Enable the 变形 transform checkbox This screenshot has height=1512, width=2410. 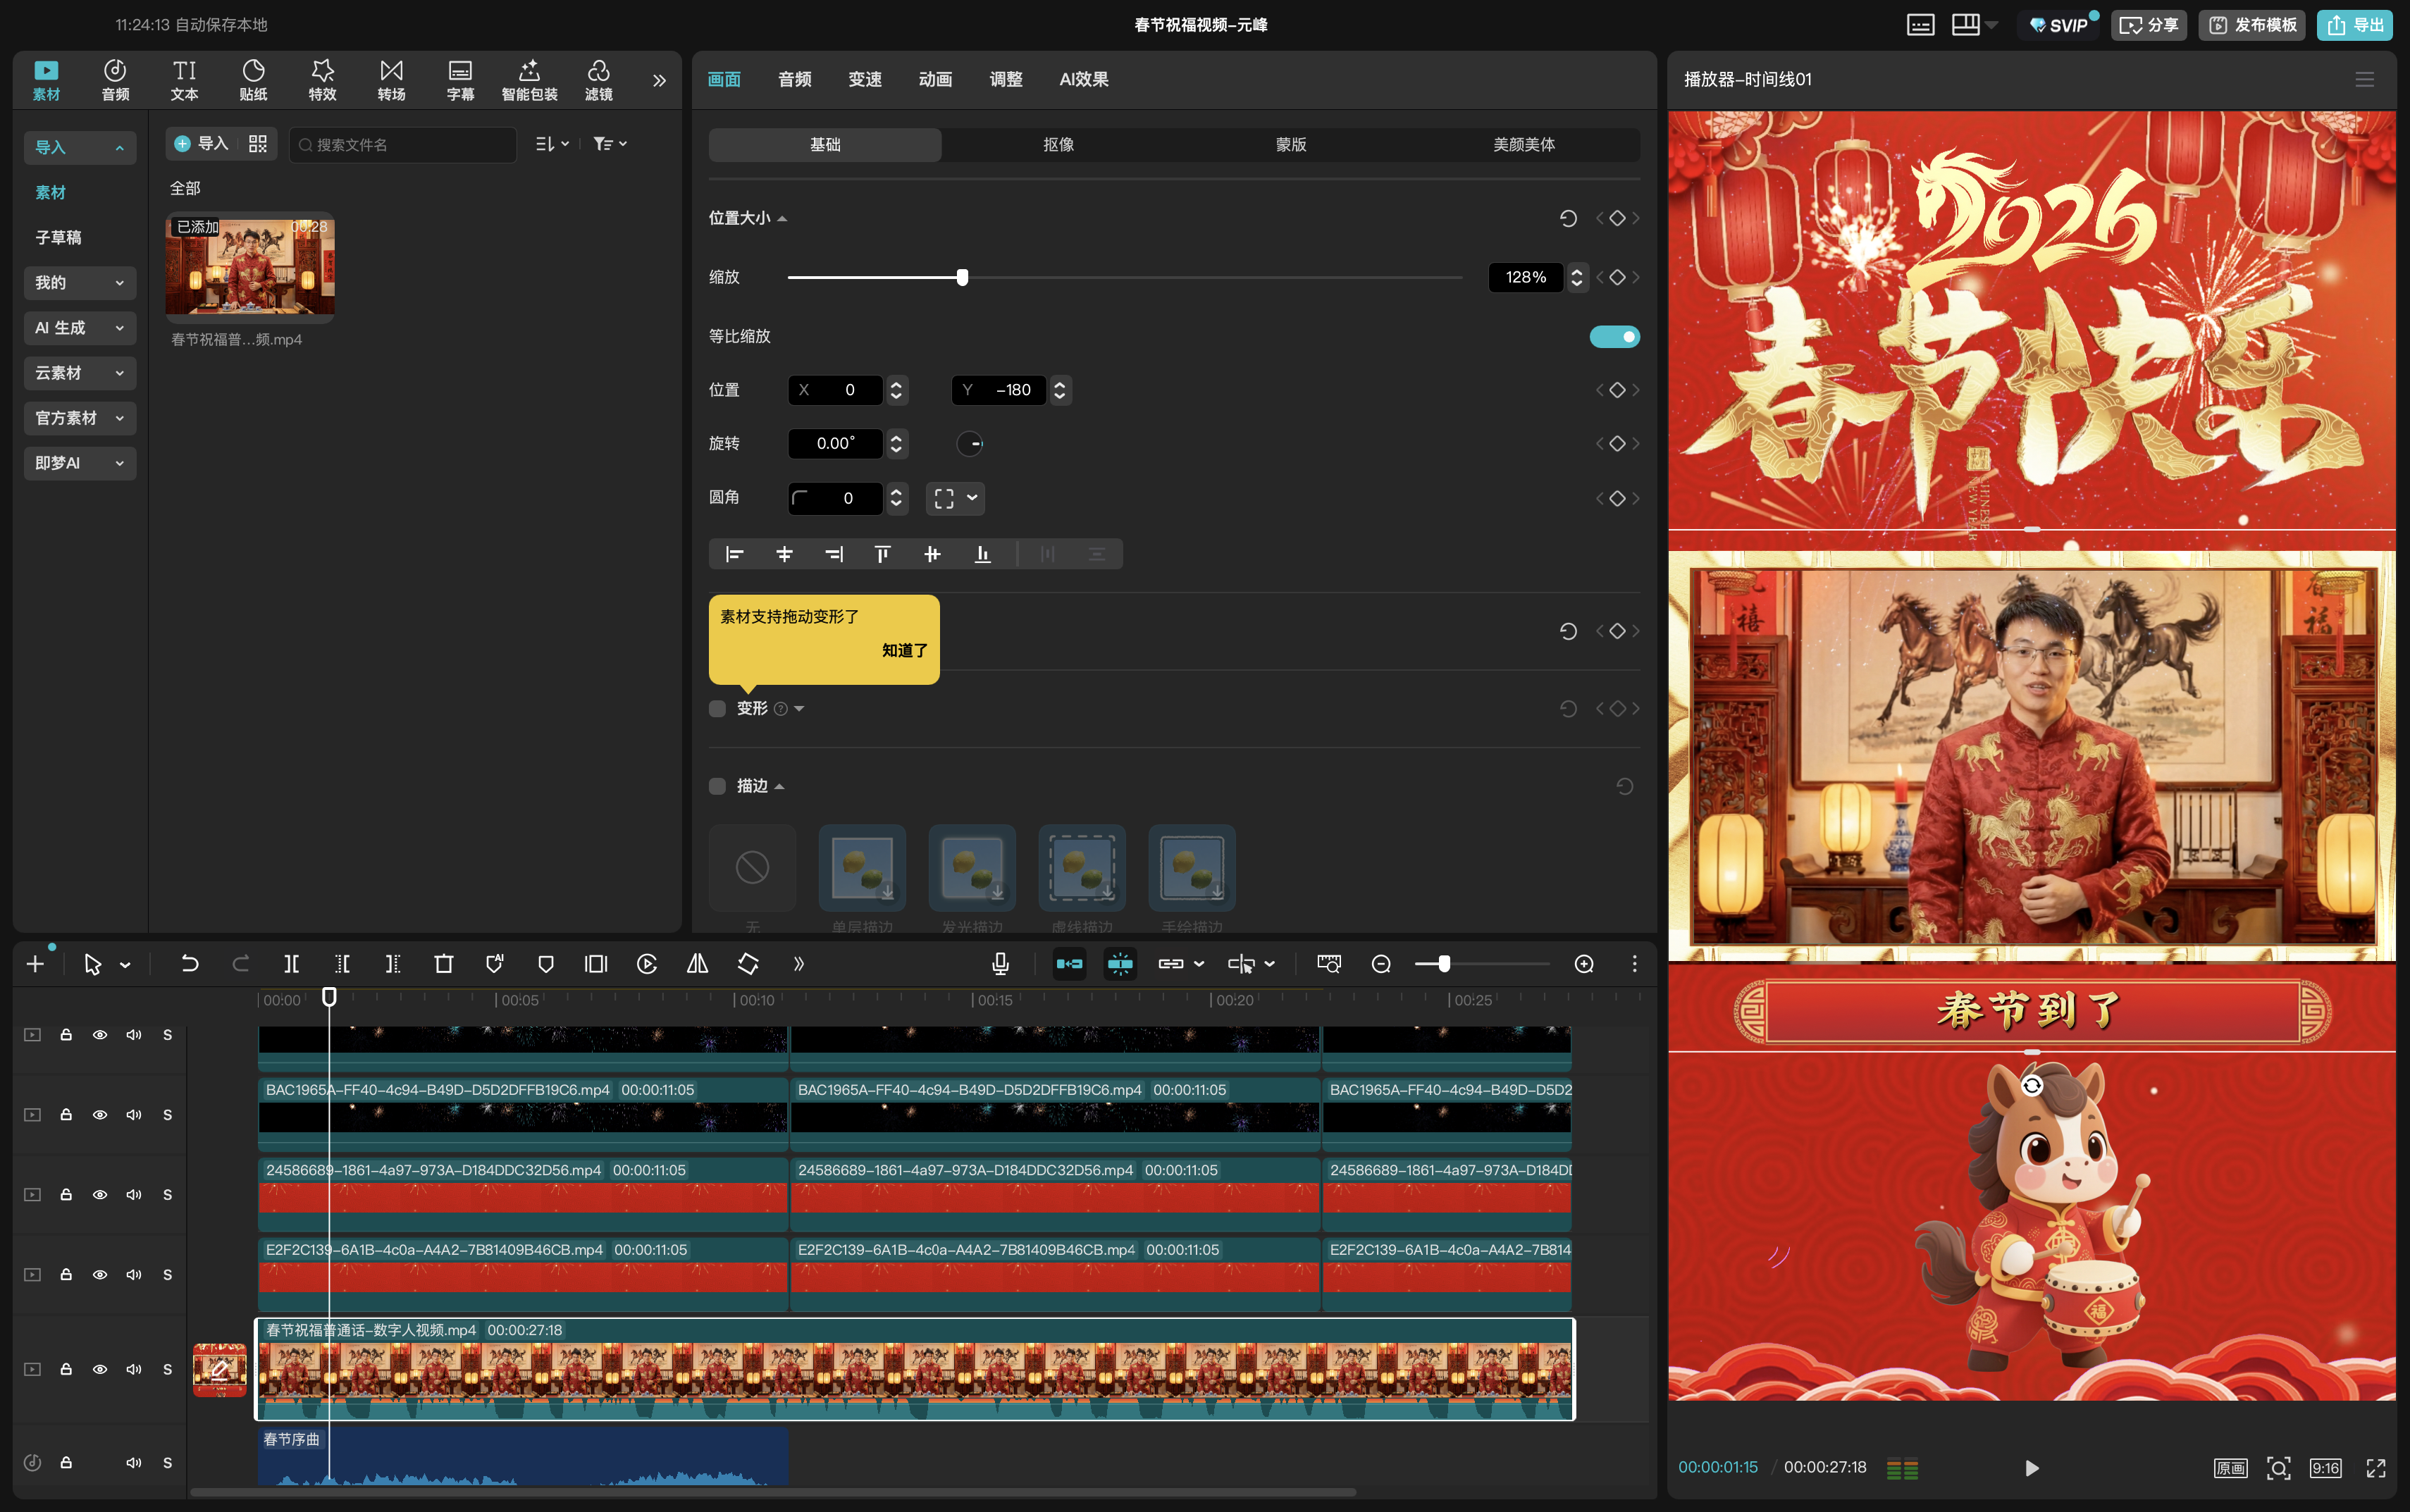point(717,709)
